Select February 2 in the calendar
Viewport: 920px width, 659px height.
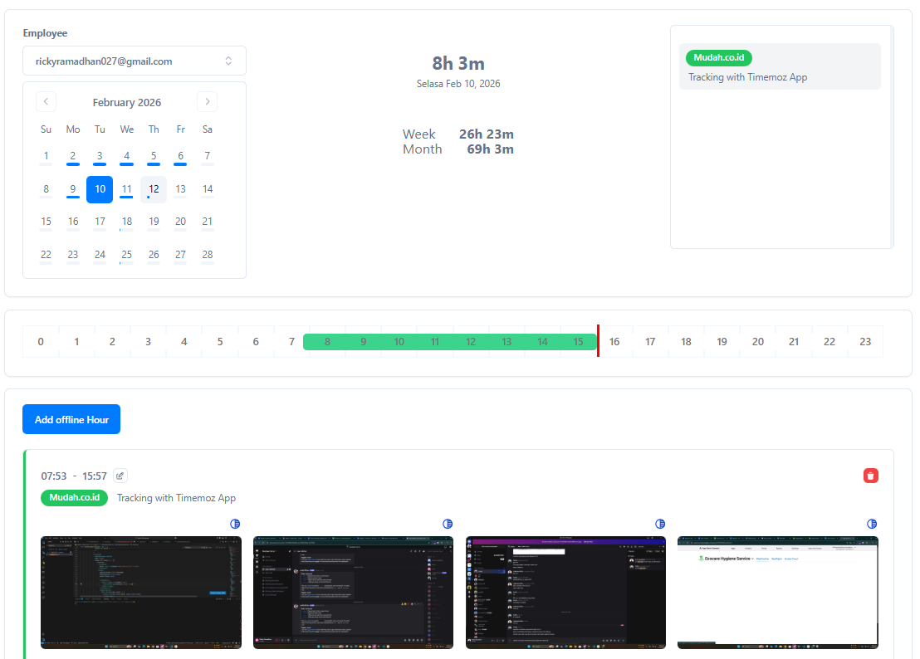[x=73, y=157]
